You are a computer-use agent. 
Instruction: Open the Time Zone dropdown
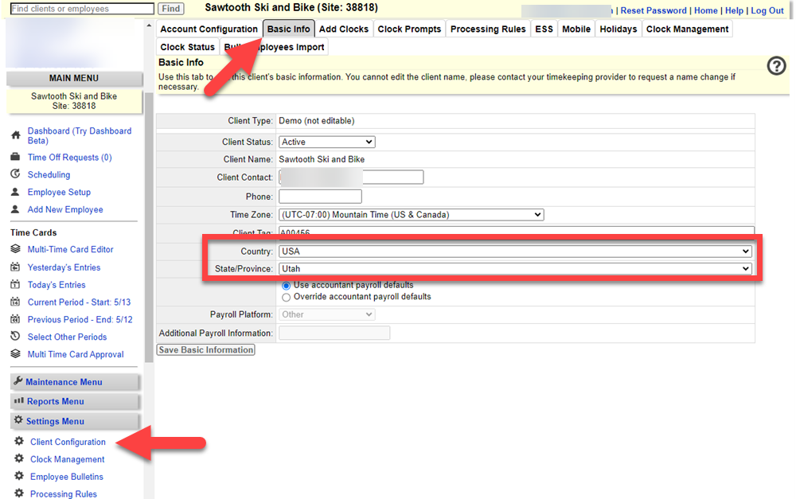click(411, 215)
